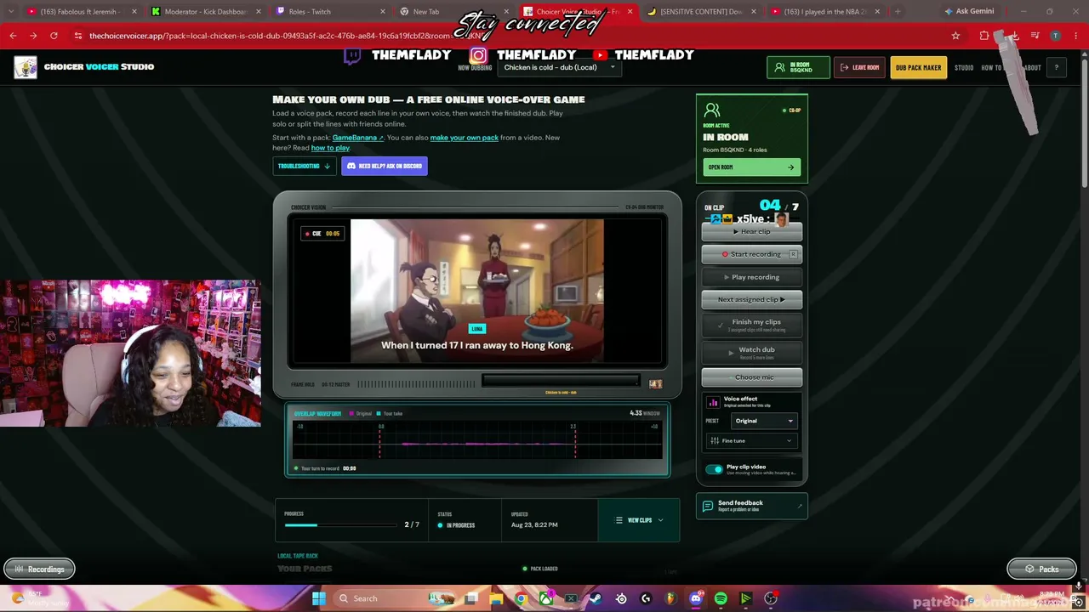Open the Windows Start menu

click(x=318, y=598)
